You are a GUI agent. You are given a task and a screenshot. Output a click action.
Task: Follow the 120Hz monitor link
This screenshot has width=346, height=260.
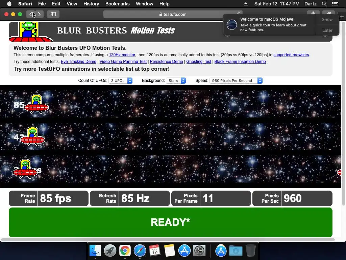(122, 55)
